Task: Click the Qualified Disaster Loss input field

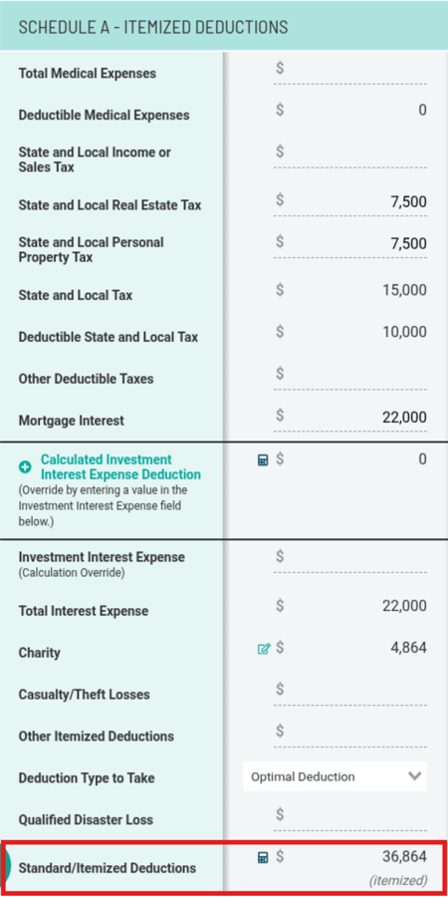Action: 350,816
